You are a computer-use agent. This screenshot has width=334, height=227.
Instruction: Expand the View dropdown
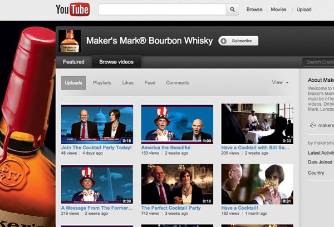(280, 82)
